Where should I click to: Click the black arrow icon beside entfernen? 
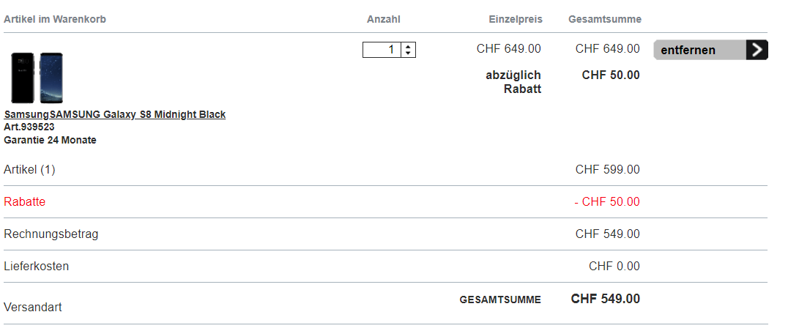click(x=757, y=50)
